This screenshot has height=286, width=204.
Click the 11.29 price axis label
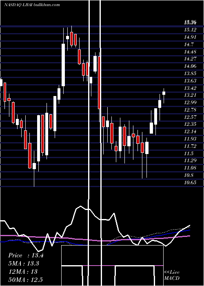190,161
